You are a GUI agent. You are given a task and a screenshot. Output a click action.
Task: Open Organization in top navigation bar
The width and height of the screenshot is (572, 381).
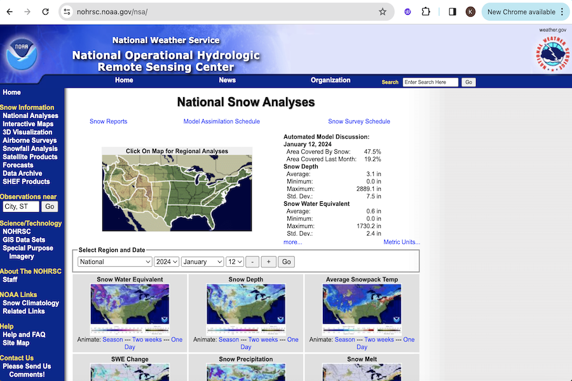point(330,80)
